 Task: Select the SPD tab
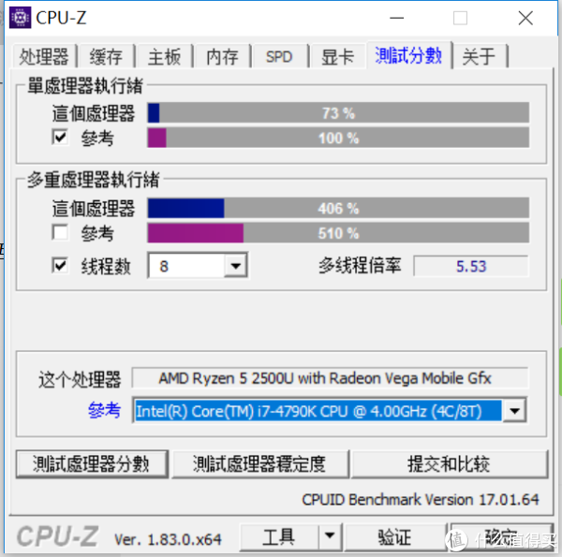(279, 56)
